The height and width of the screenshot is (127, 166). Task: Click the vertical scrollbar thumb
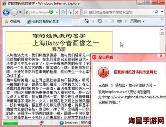pos(162,33)
